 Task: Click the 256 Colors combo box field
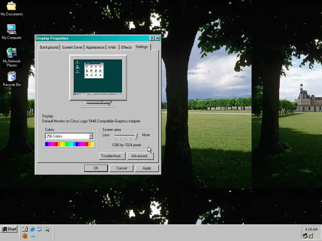click(x=69, y=136)
